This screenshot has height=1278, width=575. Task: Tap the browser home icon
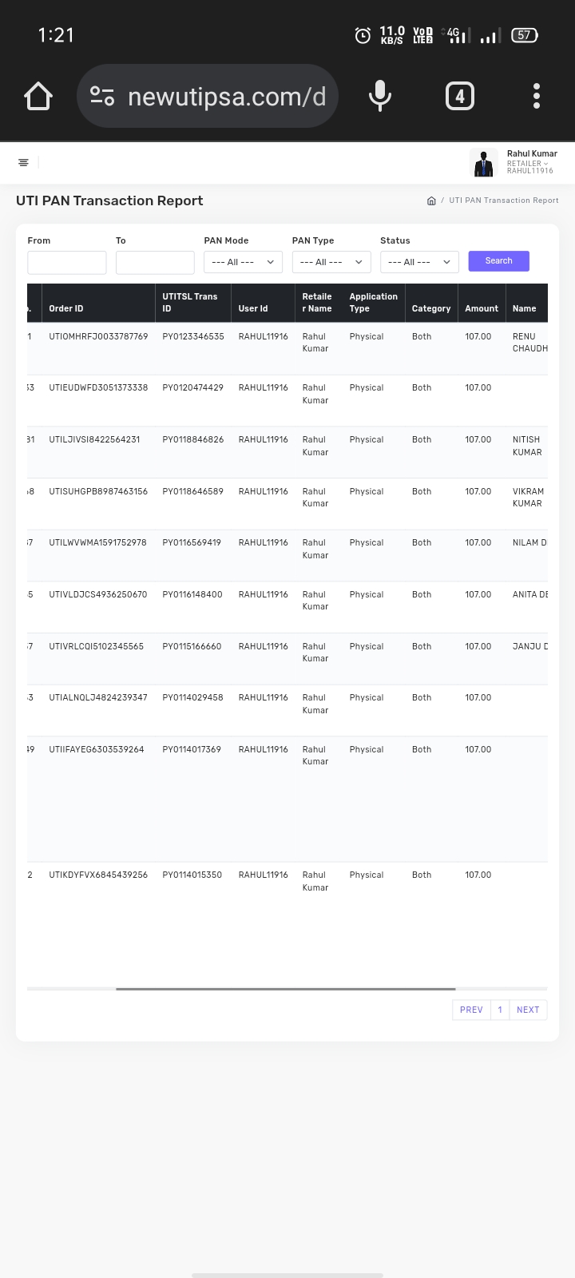point(38,97)
